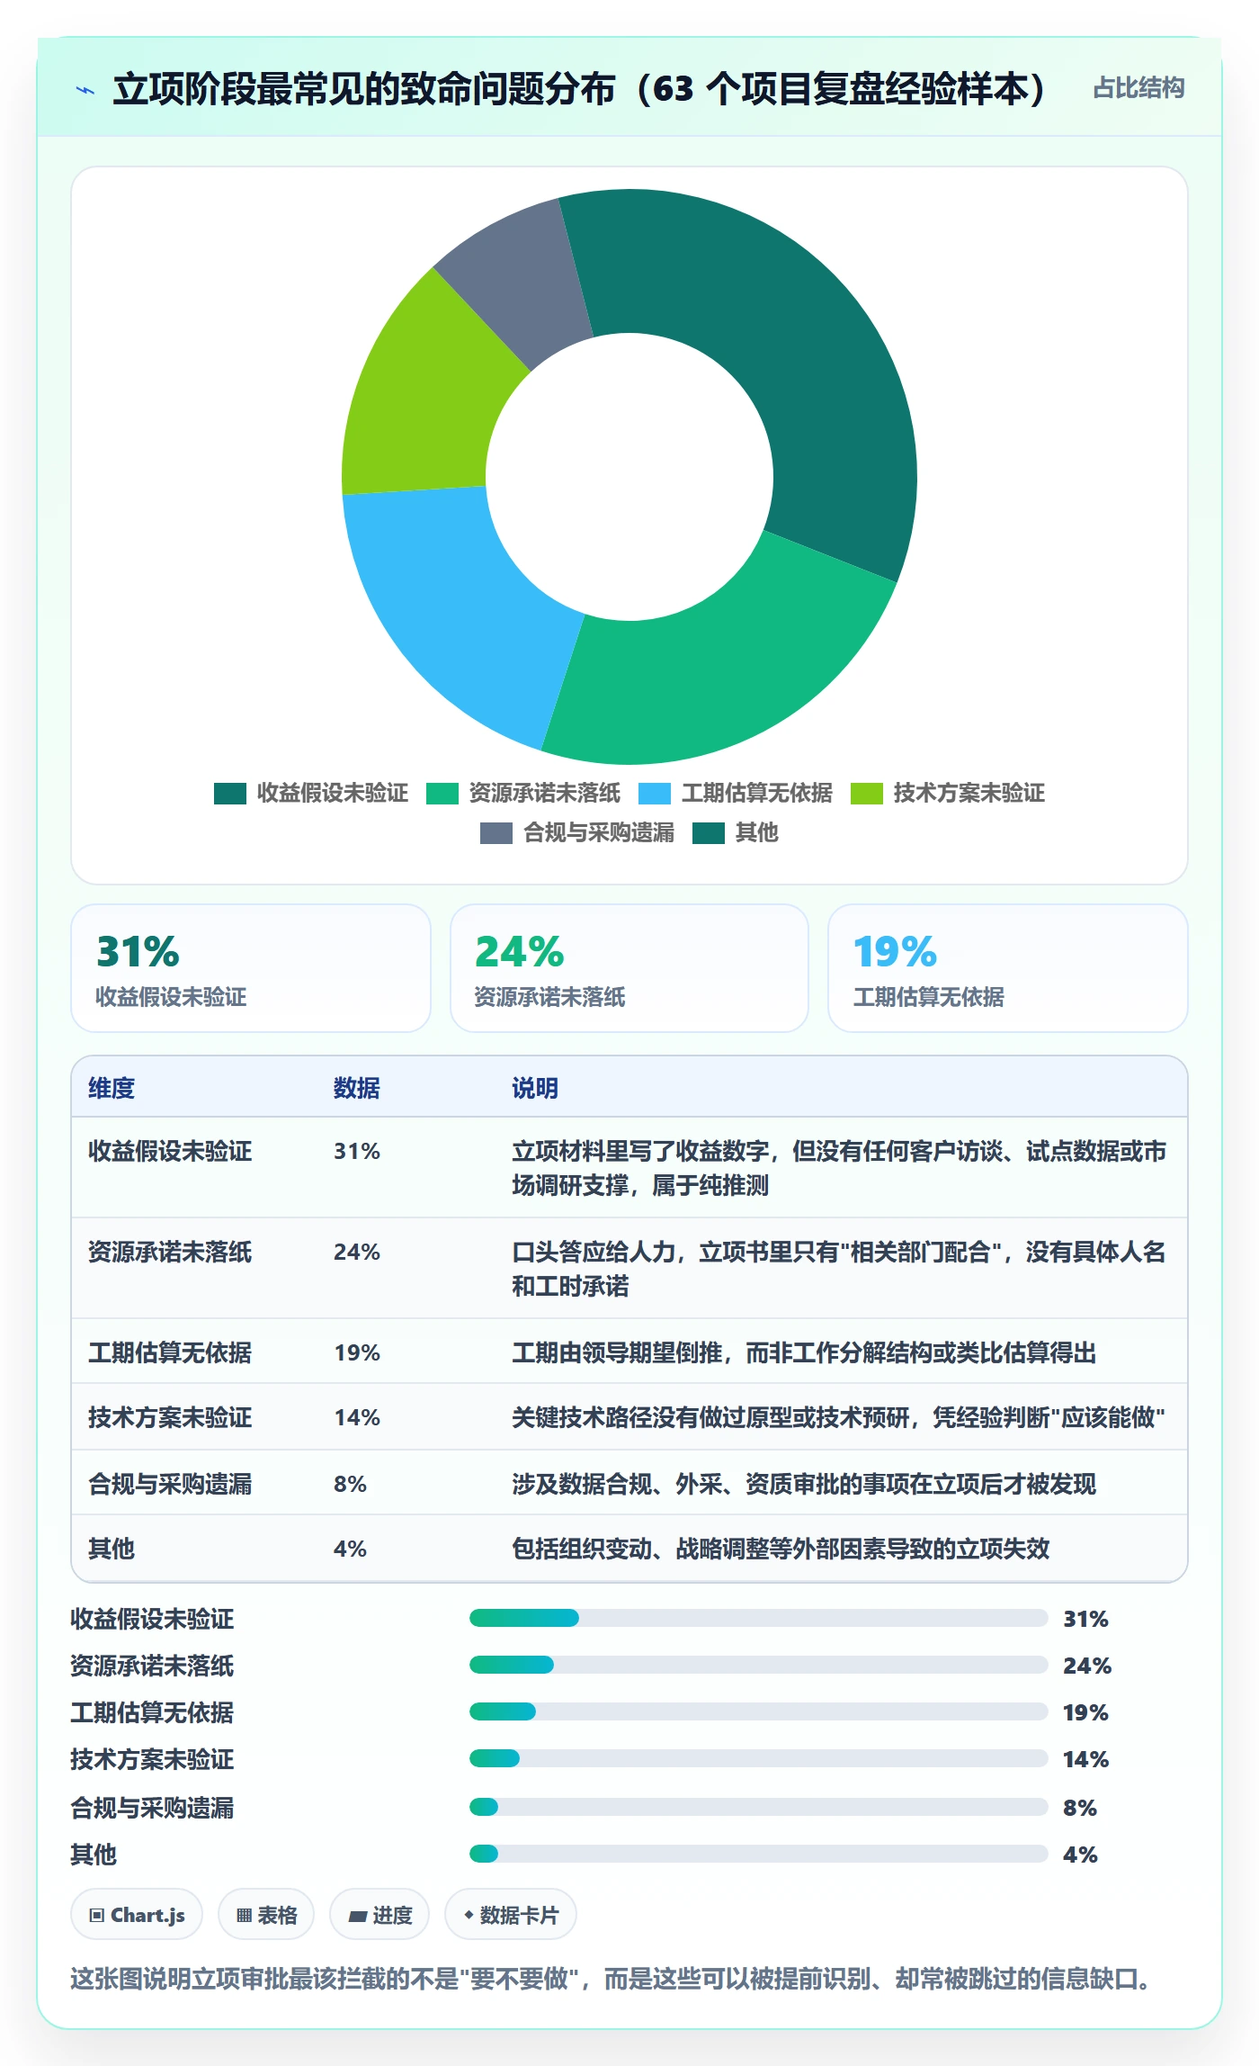Click the 其他 4% progress bar
This screenshot has height=2066, width=1259.
[759, 1854]
